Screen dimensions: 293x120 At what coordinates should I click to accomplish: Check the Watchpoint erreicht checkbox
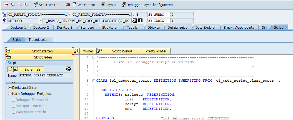(x=13, y=112)
